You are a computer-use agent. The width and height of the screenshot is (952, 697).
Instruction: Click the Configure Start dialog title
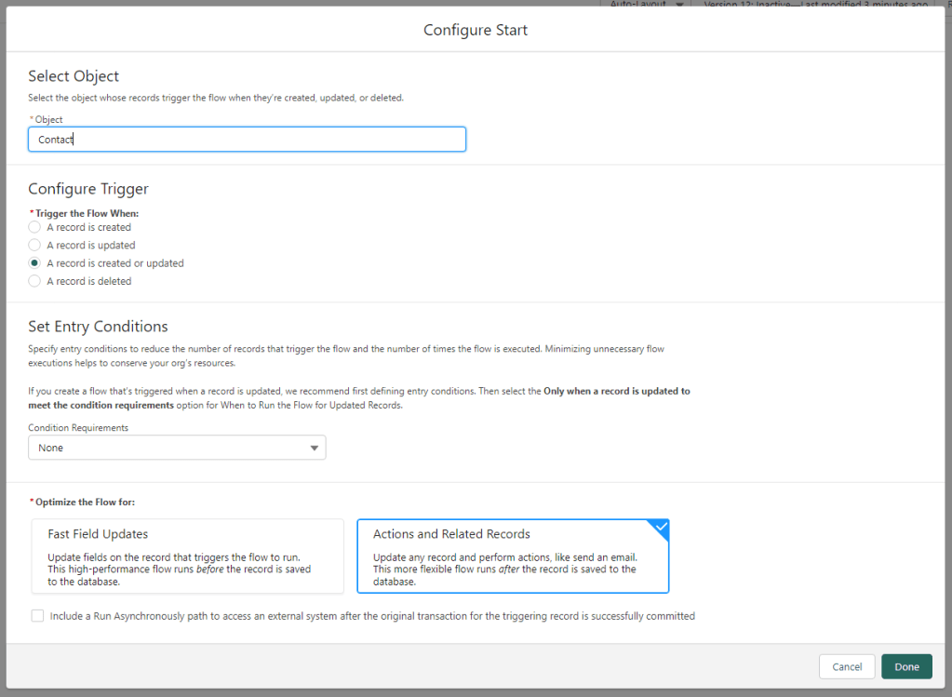(476, 31)
